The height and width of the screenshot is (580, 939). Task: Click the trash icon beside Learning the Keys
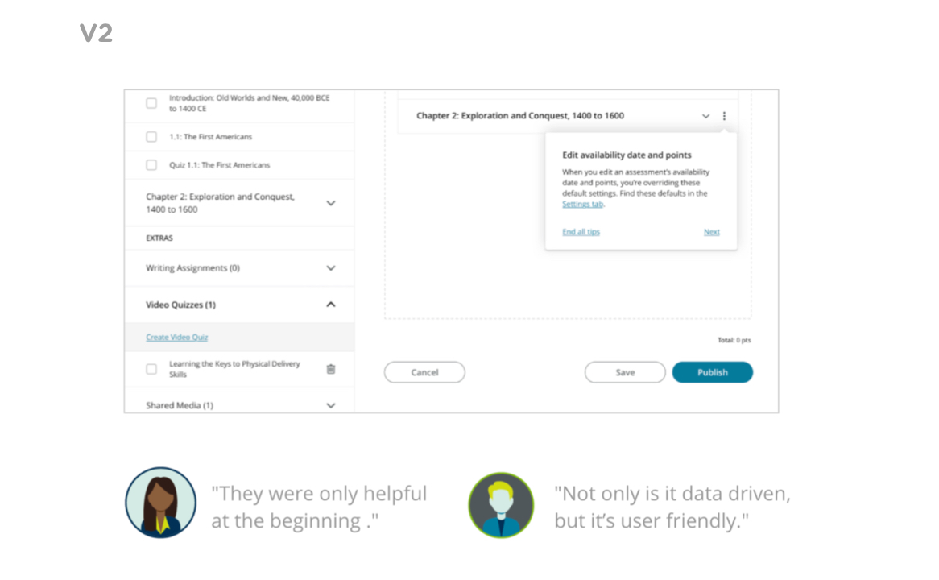pyautogui.click(x=330, y=369)
